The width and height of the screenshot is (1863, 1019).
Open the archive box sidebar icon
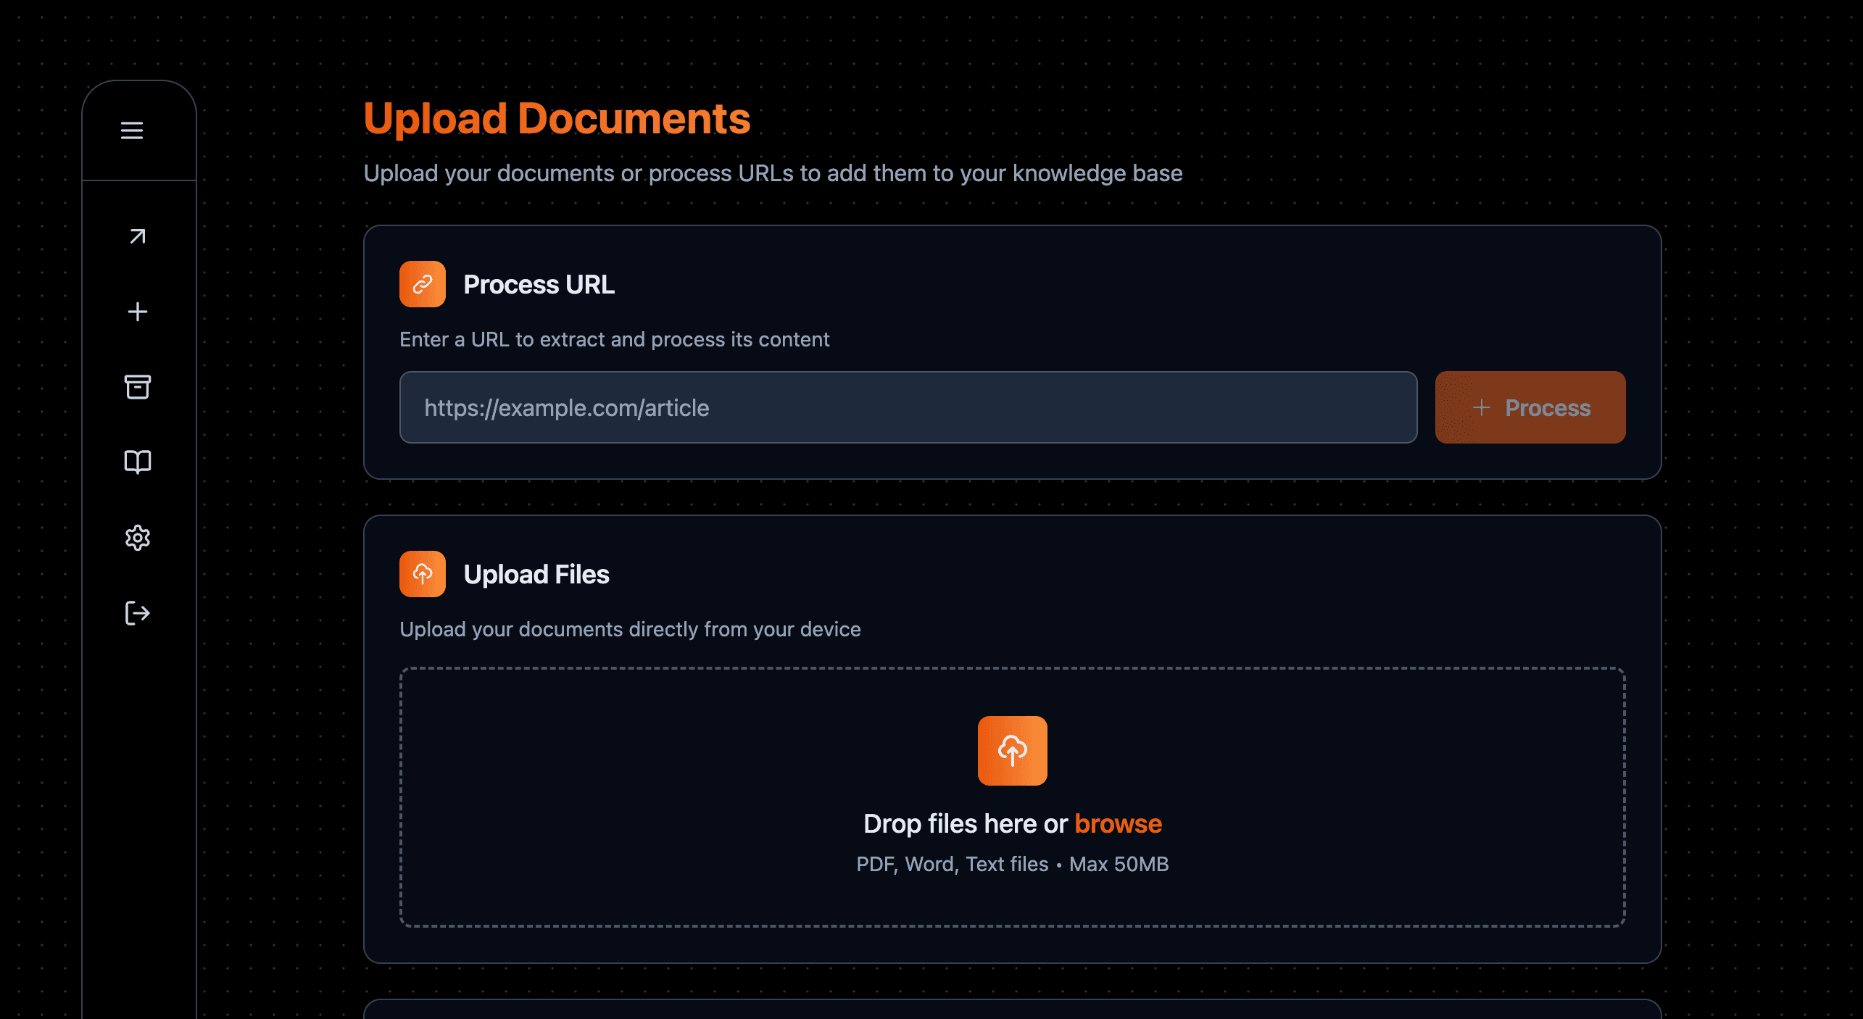tap(137, 387)
